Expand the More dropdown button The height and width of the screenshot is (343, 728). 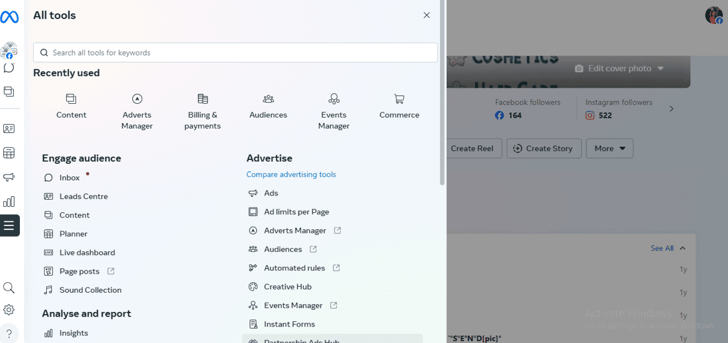tap(610, 148)
